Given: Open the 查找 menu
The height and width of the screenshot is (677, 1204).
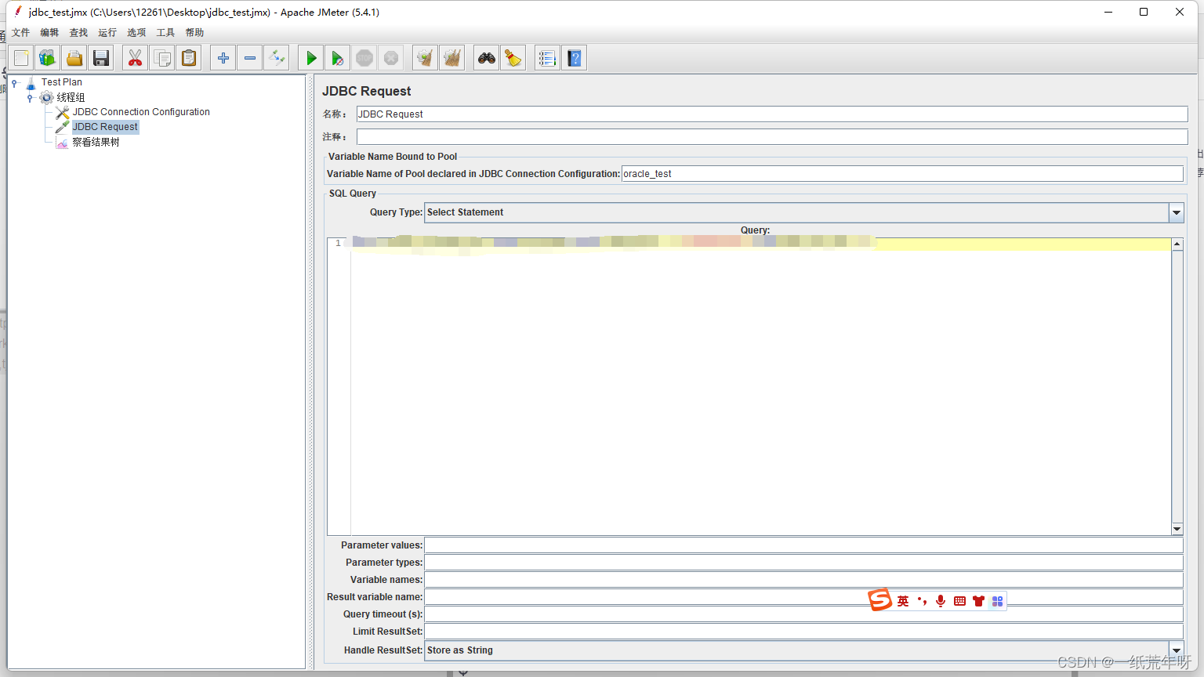Looking at the screenshot, I should click(78, 33).
